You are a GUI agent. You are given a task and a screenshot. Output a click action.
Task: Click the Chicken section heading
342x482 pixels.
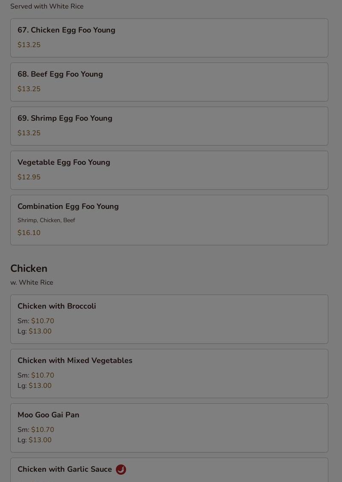pyautogui.click(x=29, y=268)
